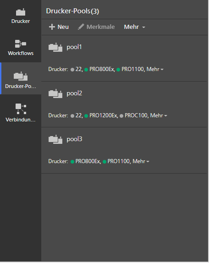
Task: Click the pool3 printer pool icon
Action: point(55,139)
